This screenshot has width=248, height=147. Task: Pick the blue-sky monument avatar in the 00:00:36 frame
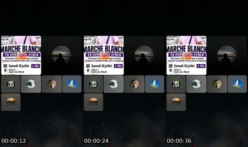pyautogui.click(x=237, y=84)
